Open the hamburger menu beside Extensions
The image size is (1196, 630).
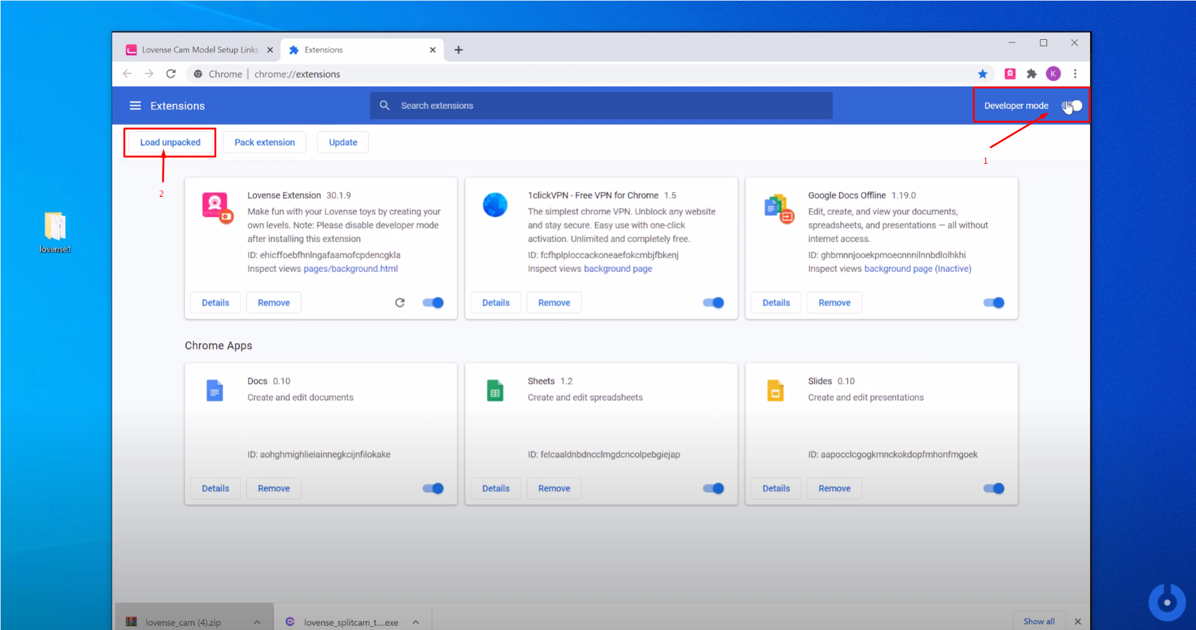pyautogui.click(x=135, y=106)
